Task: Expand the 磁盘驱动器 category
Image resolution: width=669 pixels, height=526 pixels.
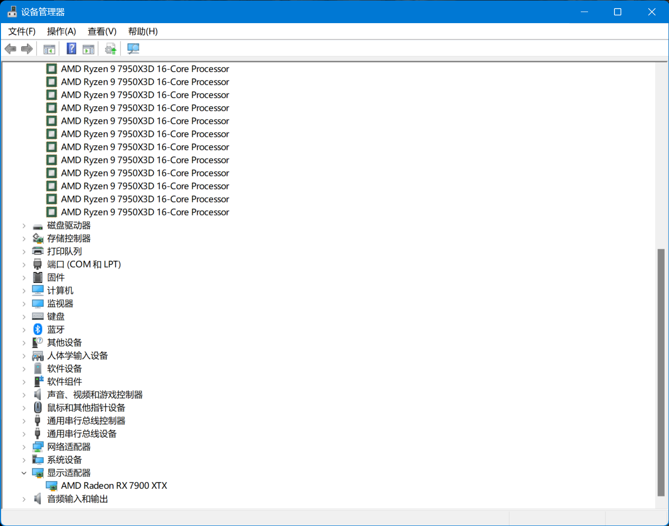Action: [x=24, y=226]
